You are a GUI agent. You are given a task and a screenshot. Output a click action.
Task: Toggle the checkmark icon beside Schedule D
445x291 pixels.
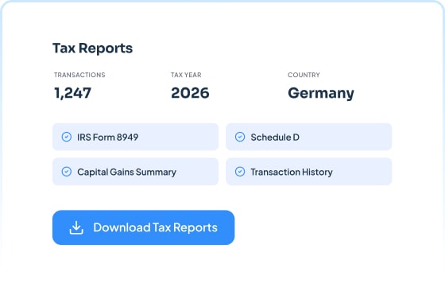click(x=240, y=137)
